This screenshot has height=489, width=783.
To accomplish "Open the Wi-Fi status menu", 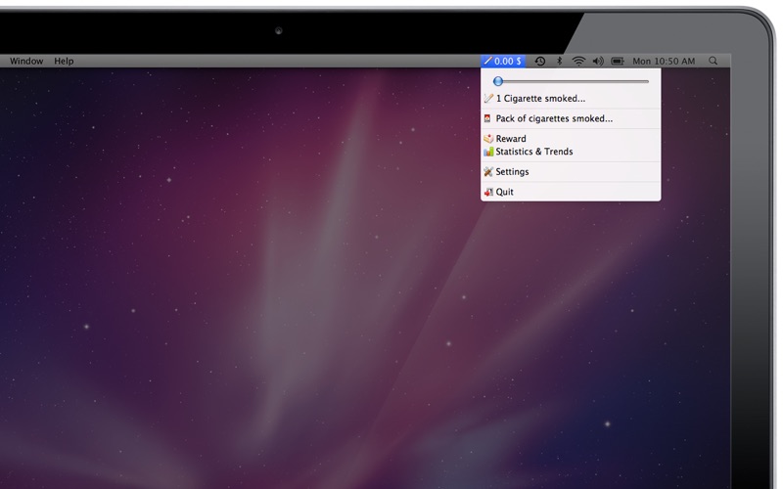I will [578, 61].
